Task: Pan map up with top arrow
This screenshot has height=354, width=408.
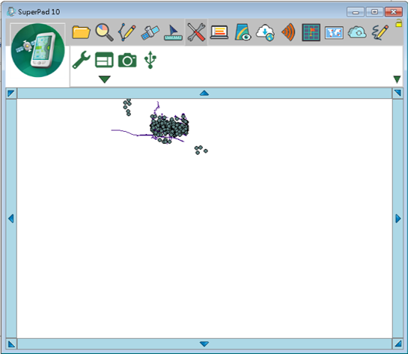Action: (x=204, y=93)
